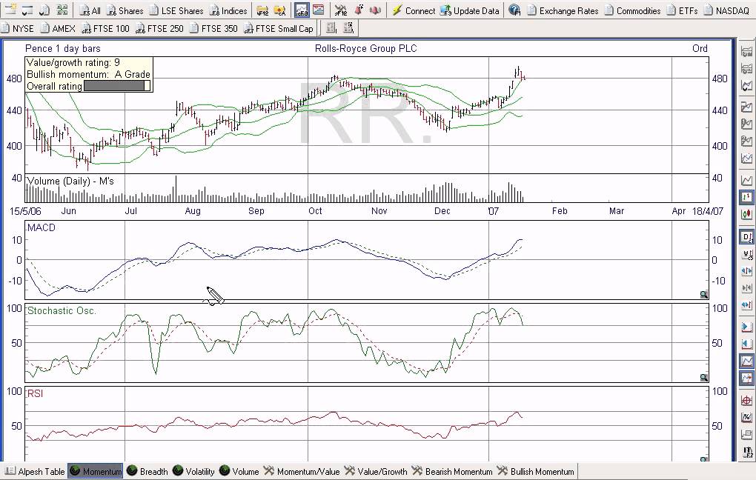This screenshot has width=756, height=480.
Task: Click the RSI panel label
Action: 35,394
